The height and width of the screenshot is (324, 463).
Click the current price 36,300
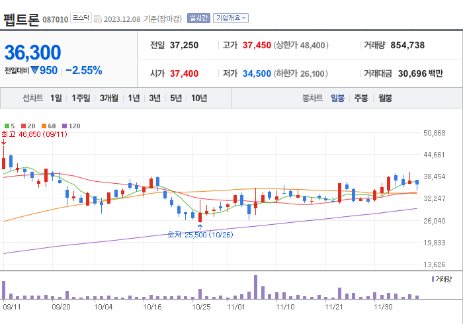(33, 52)
